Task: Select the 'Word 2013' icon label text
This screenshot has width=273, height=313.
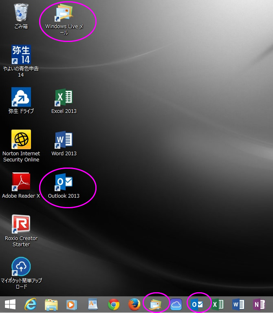Action: point(64,153)
